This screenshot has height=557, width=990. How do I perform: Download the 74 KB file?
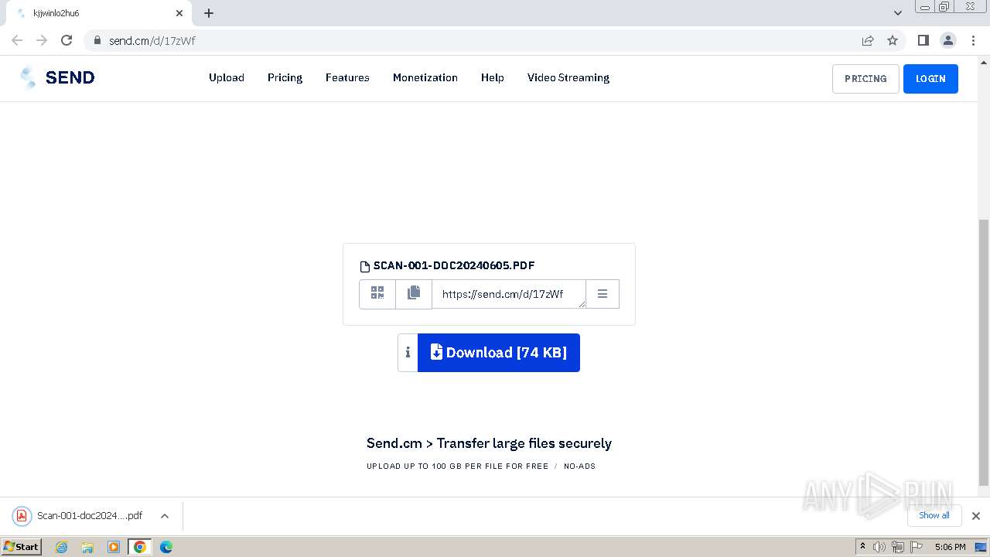coord(499,353)
